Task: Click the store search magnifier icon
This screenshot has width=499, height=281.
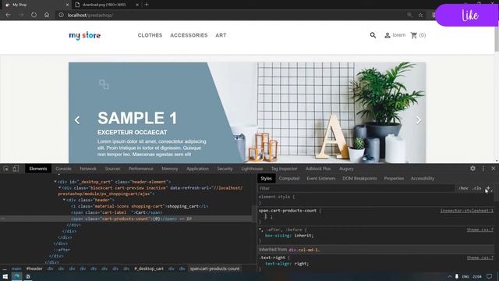Action: pyautogui.click(x=373, y=35)
